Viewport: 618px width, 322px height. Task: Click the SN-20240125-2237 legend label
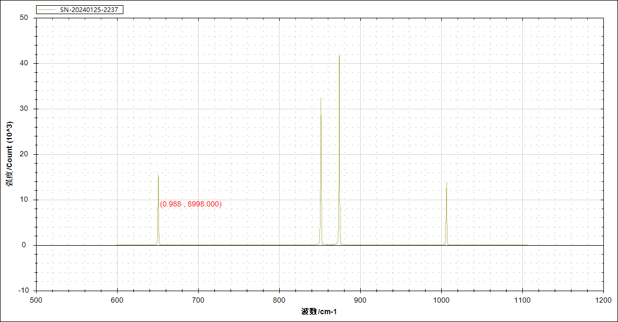91,10
